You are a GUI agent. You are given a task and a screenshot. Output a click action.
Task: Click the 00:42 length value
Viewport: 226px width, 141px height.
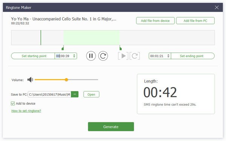160,93
